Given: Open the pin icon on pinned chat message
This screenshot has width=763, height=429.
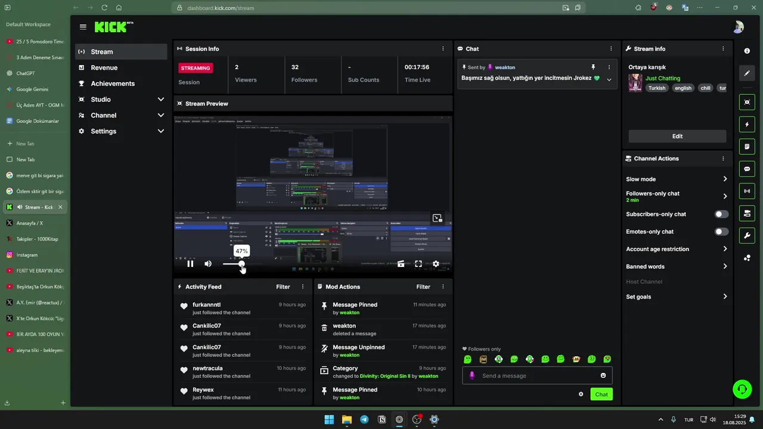Looking at the screenshot, I should (x=593, y=67).
